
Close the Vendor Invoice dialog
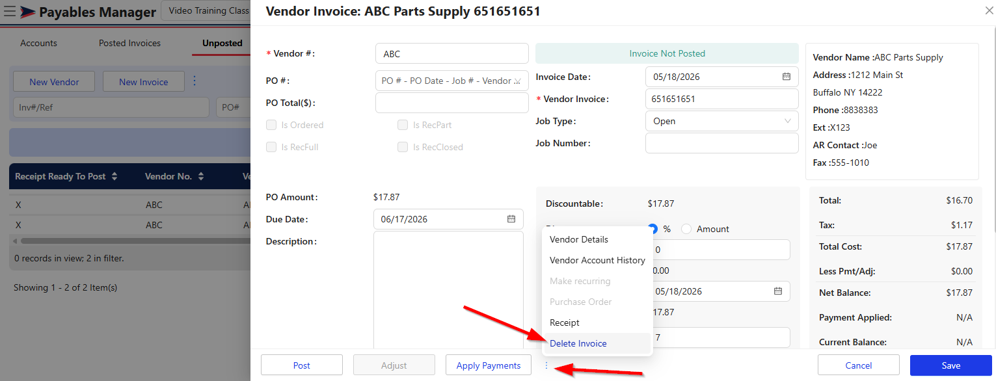pyautogui.click(x=989, y=10)
